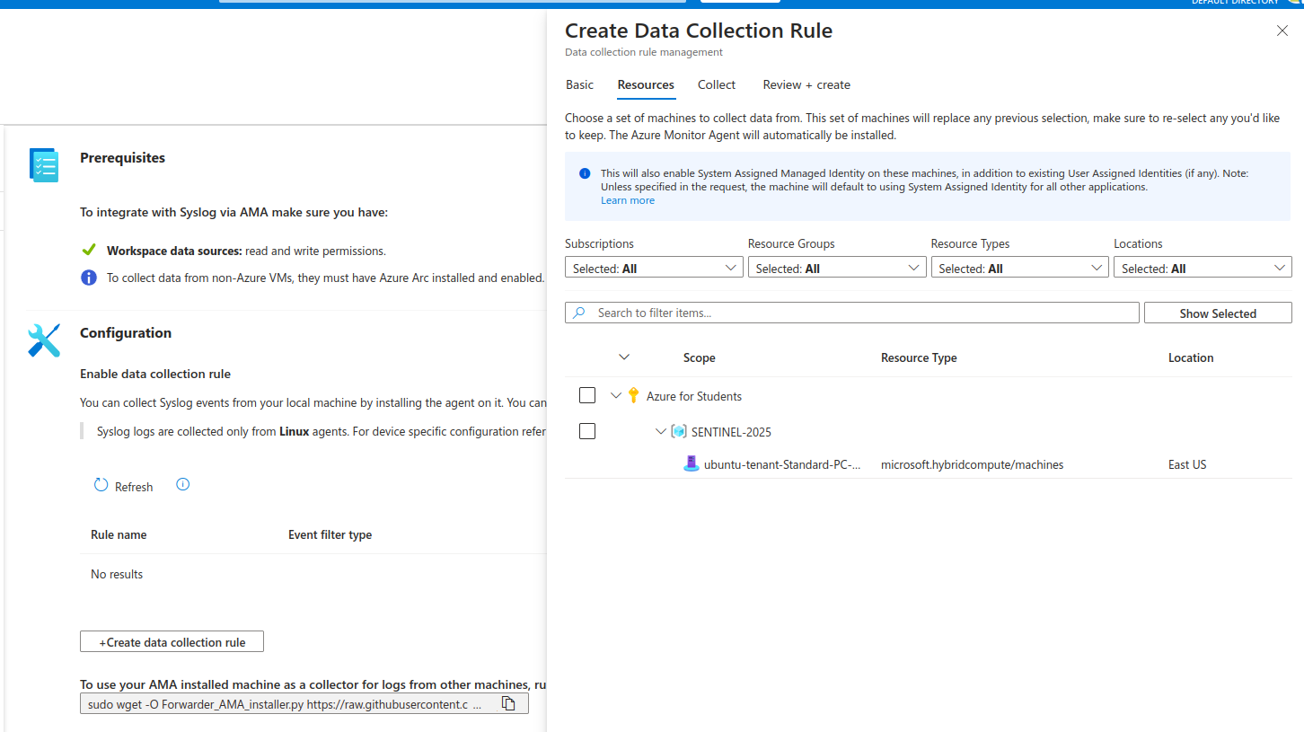
Task: Copy the Forwarder installer command
Action: pyautogui.click(x=508, y=704)
